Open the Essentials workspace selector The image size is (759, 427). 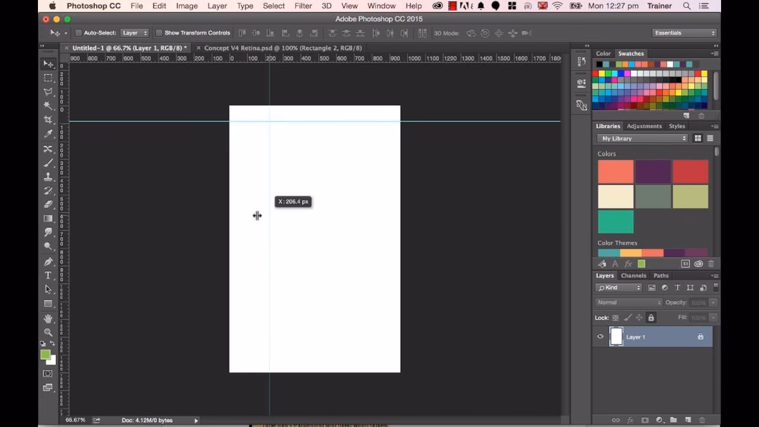point(685,33)
